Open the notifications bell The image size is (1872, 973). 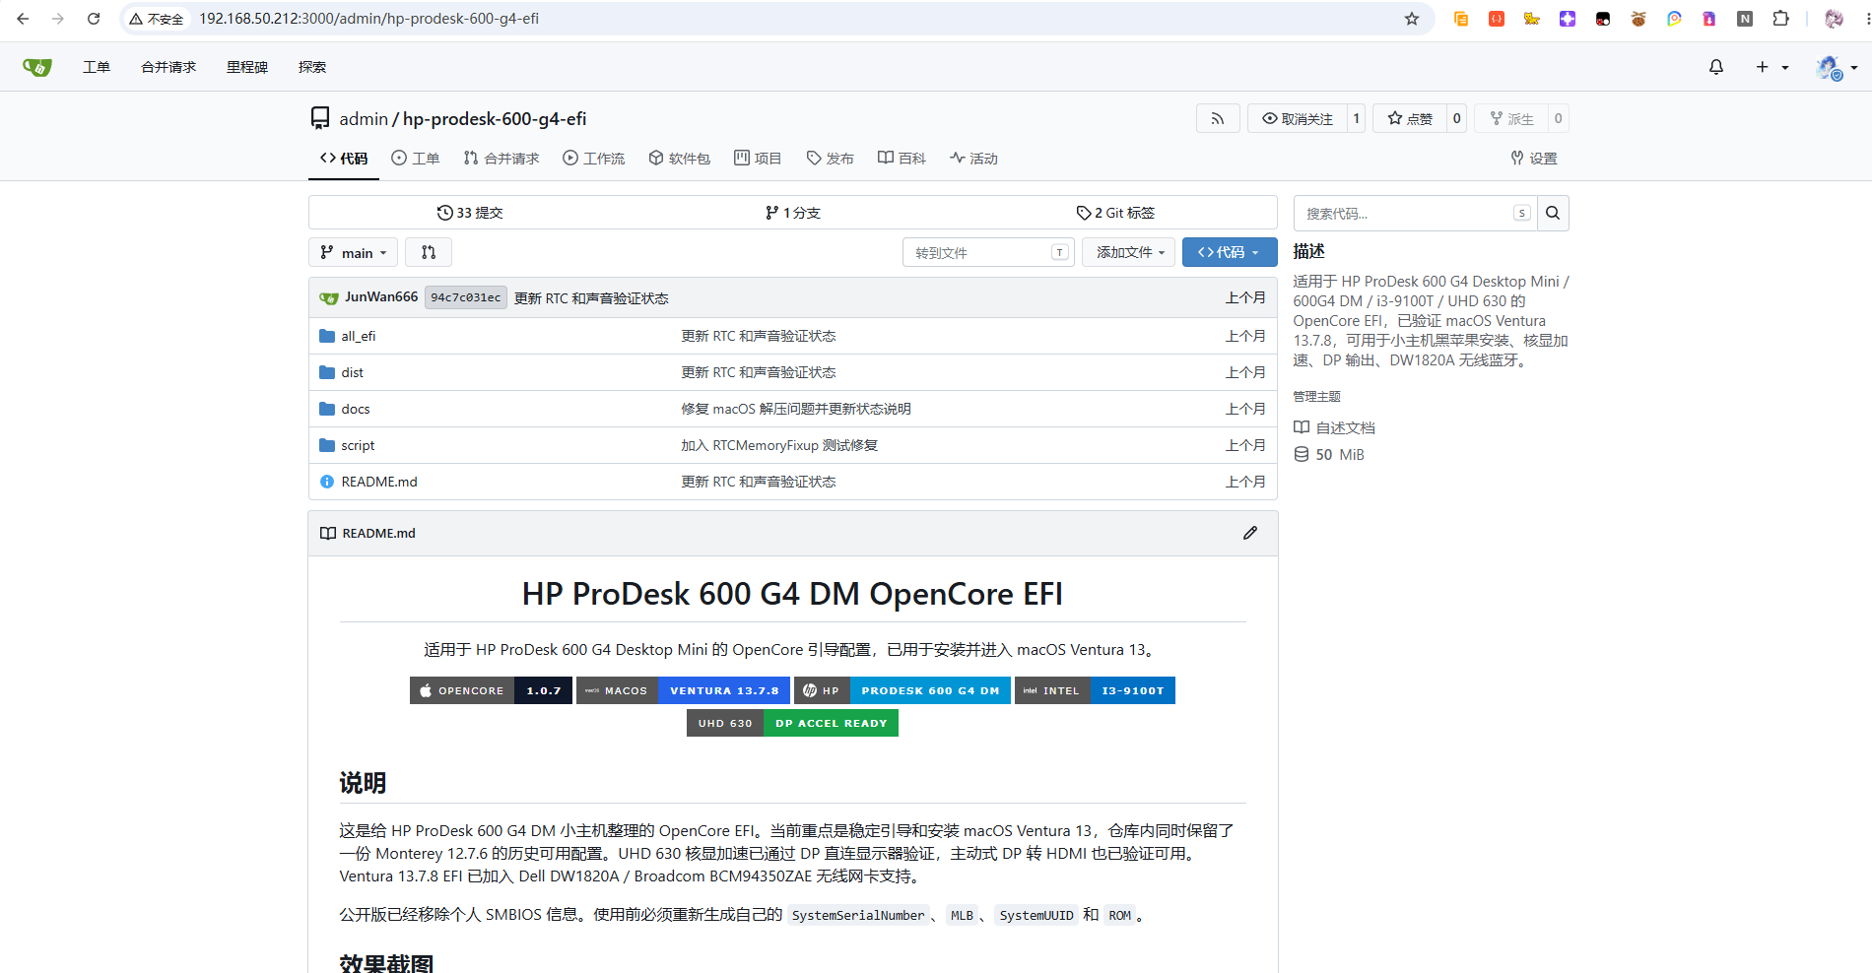click(1716, 67)
